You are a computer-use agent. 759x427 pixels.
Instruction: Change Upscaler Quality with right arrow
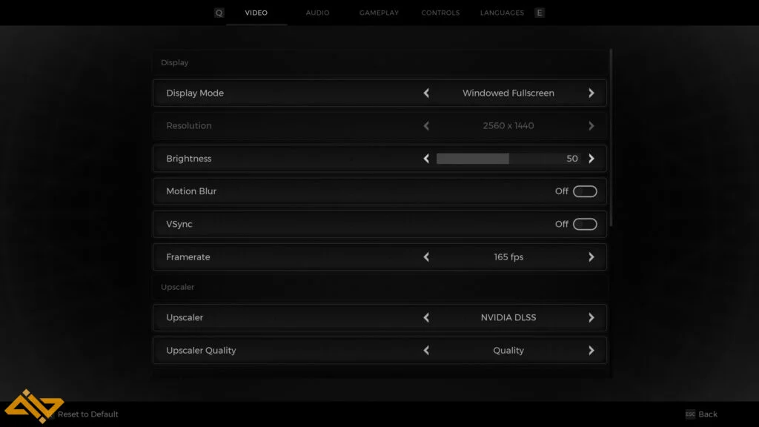591,351
